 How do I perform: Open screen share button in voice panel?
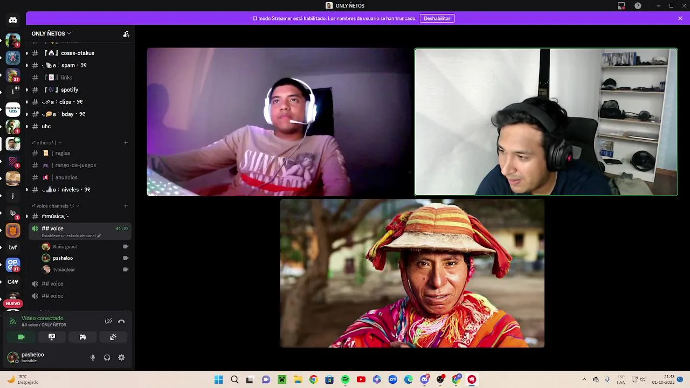coord(52,337)
